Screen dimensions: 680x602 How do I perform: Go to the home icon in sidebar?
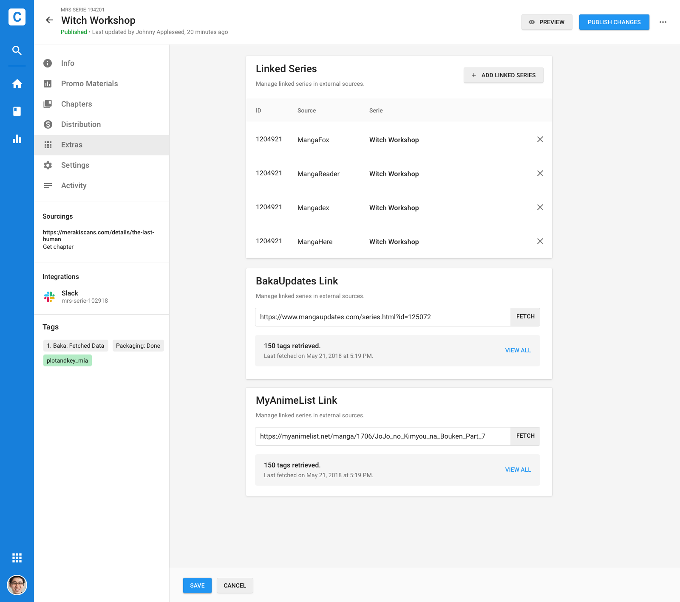(17, 84)
